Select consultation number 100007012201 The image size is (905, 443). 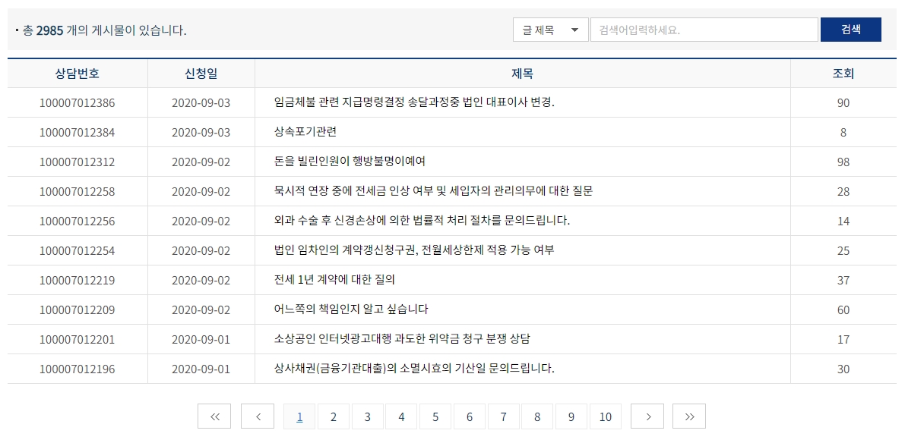78,340
